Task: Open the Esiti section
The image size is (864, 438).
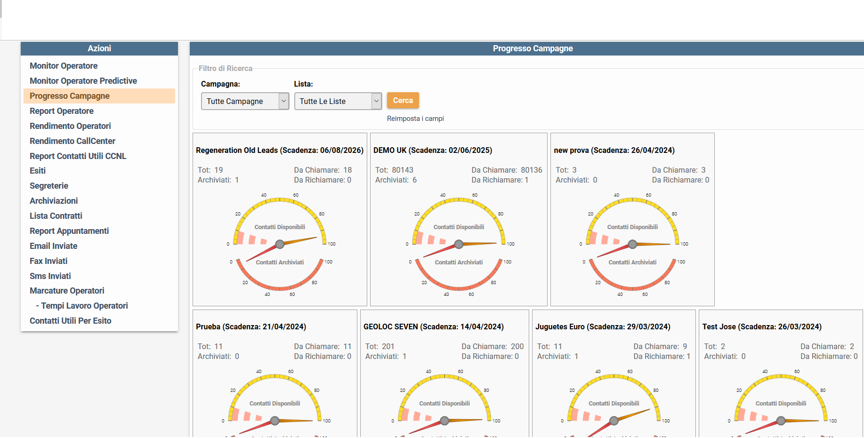Action: pos(38,171)
